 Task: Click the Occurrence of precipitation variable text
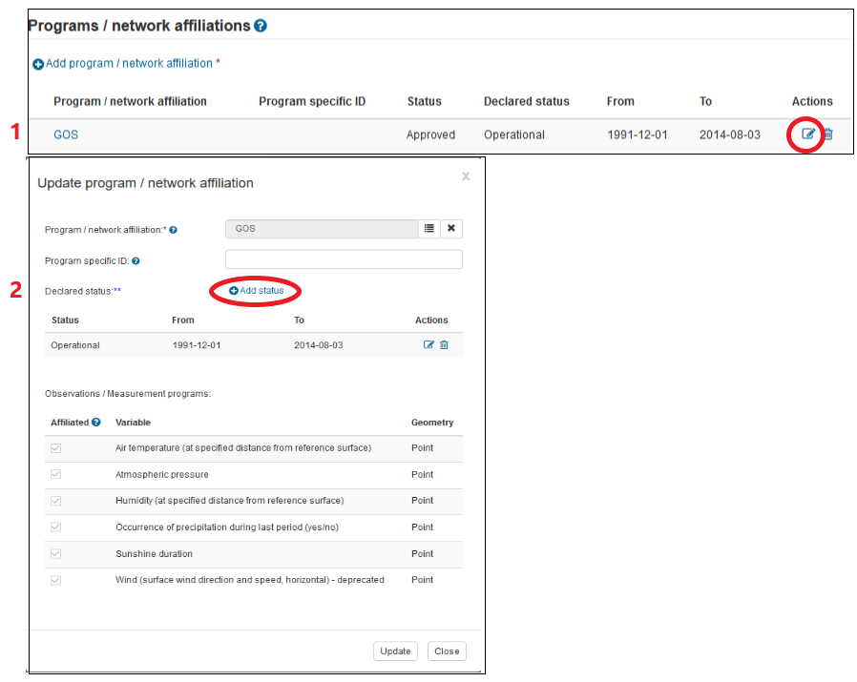click(x=227, y=527)
